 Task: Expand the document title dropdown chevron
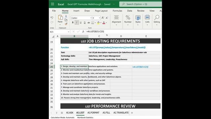click(x=114, y=4)
